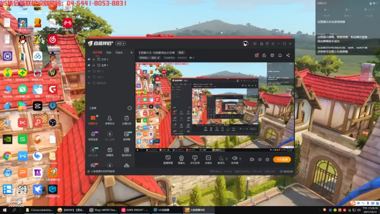Add a 摄像头 camera source
The width and height of the screenshot is (380, 214).
pos(181,160)
